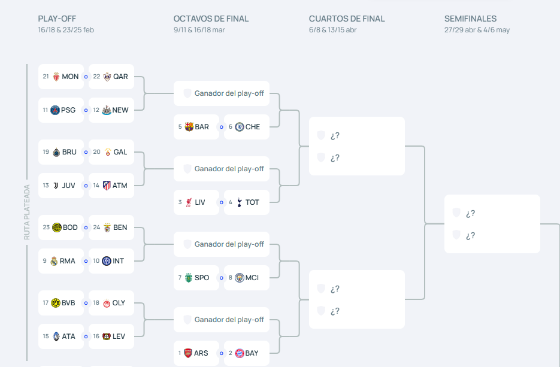The width and height of the screenshot is (560, 367).
Task: Click the Semifinales round heading
Action: tap(470, 19)
